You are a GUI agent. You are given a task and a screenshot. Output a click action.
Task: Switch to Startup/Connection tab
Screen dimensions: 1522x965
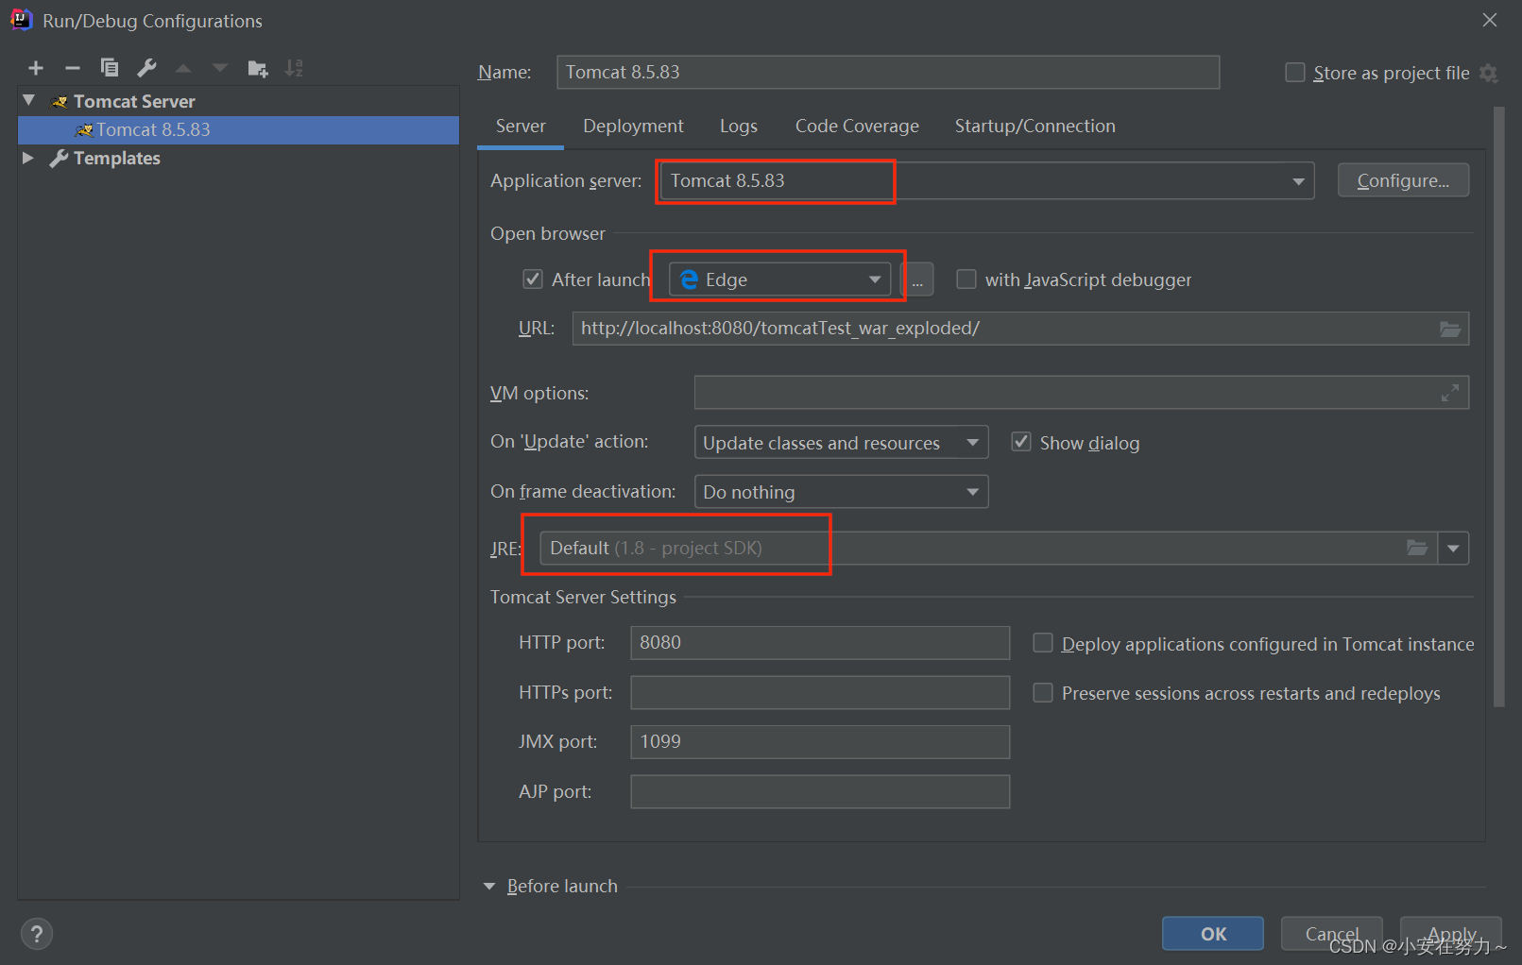point(1035,127)
